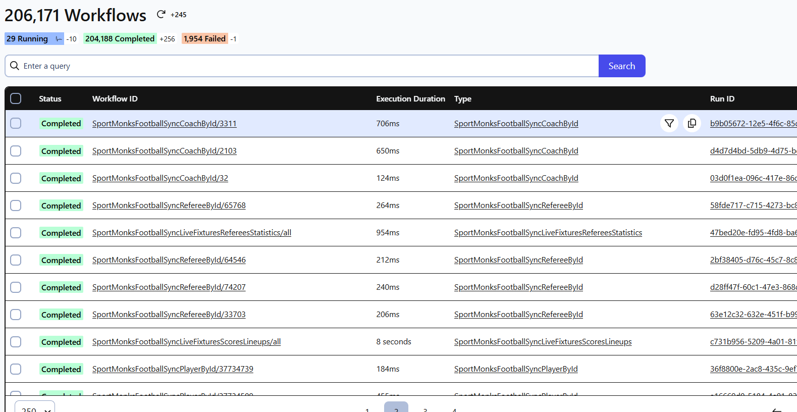Go to page 1 in pagination

coord(367,409)
